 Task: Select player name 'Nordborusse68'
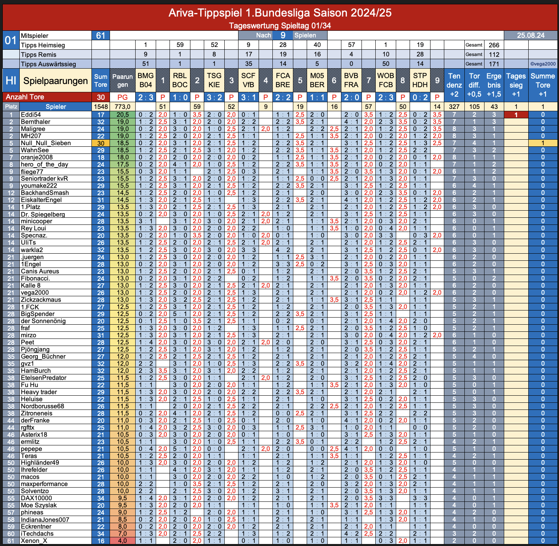pyautogui.click(x=43, y=406)
